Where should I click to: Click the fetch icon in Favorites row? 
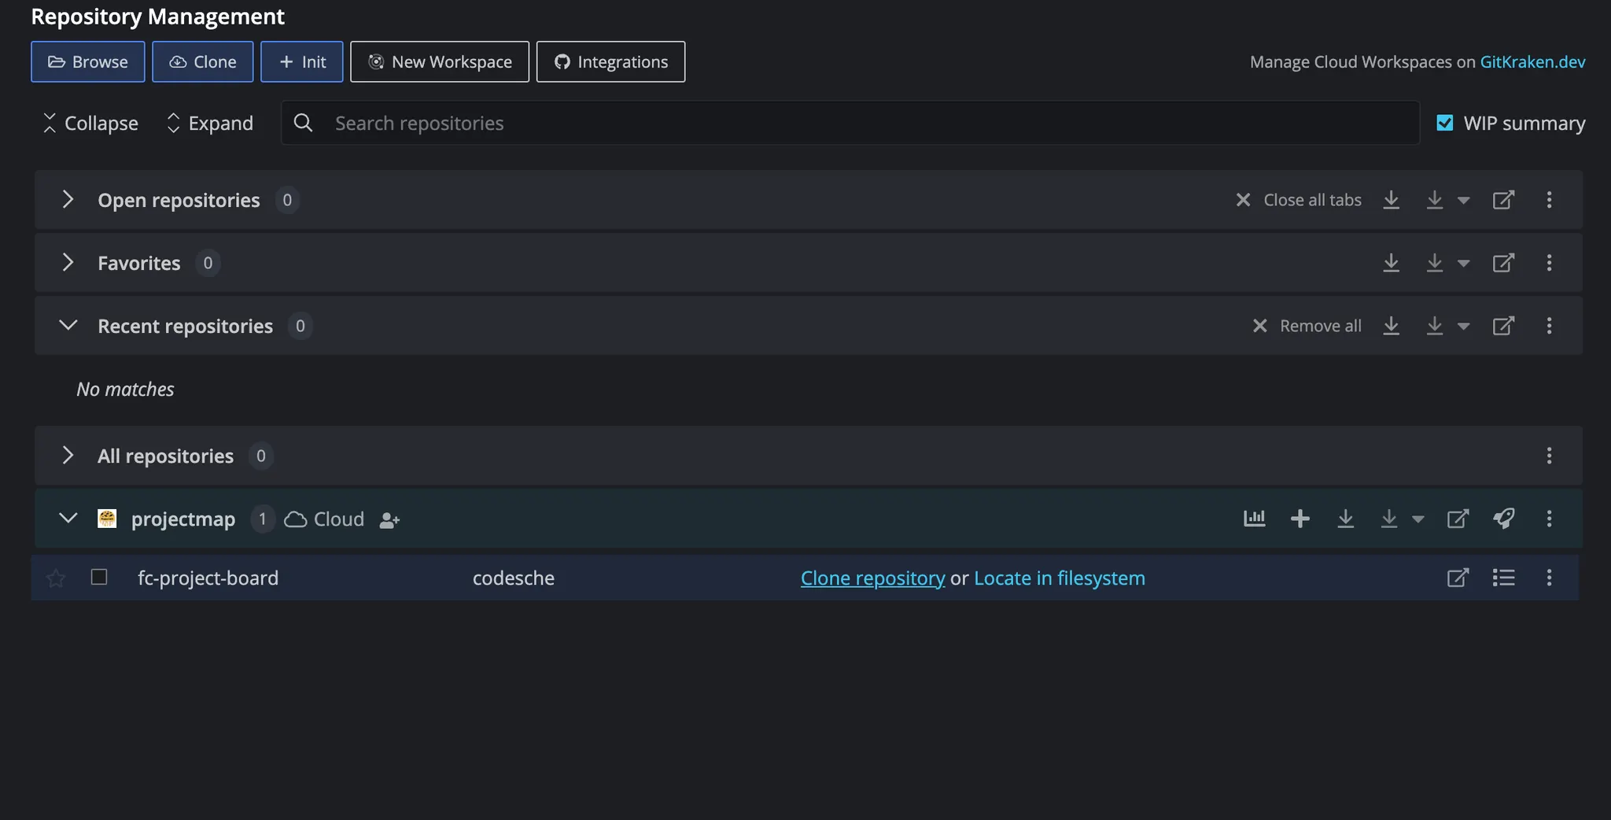(1391, 263)
